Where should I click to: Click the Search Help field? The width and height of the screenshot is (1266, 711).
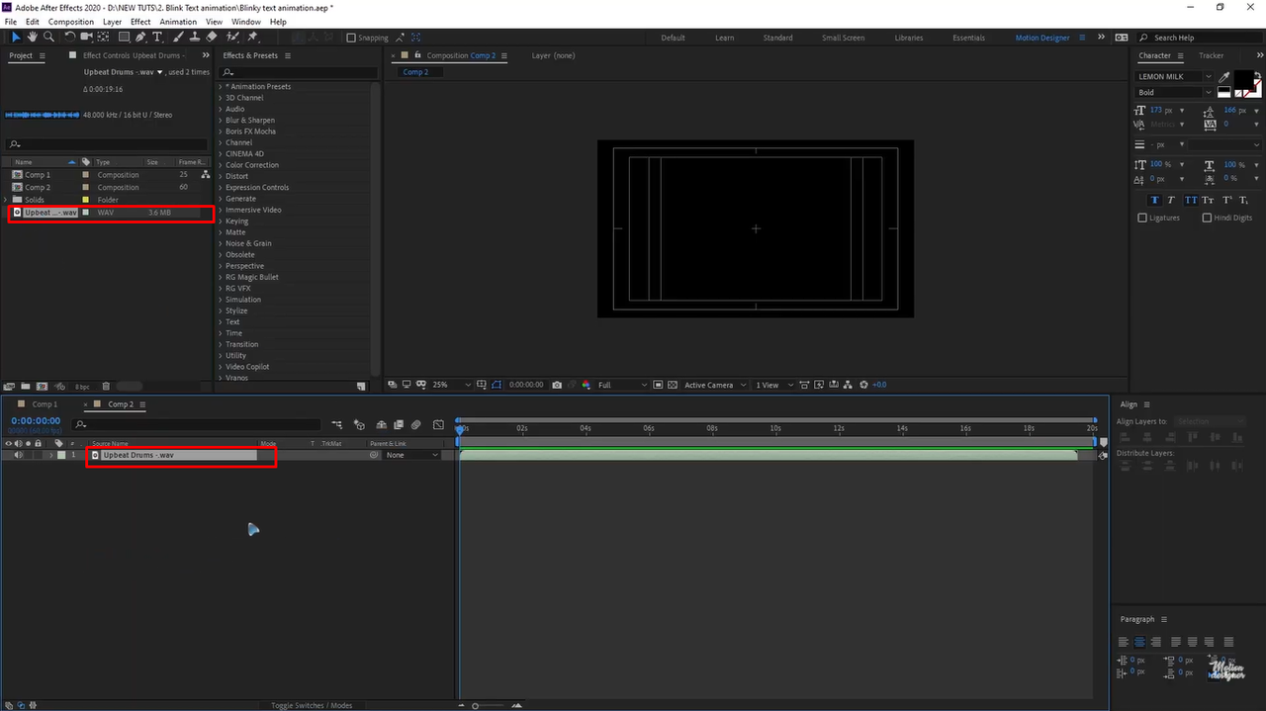tap(1202, 38)
